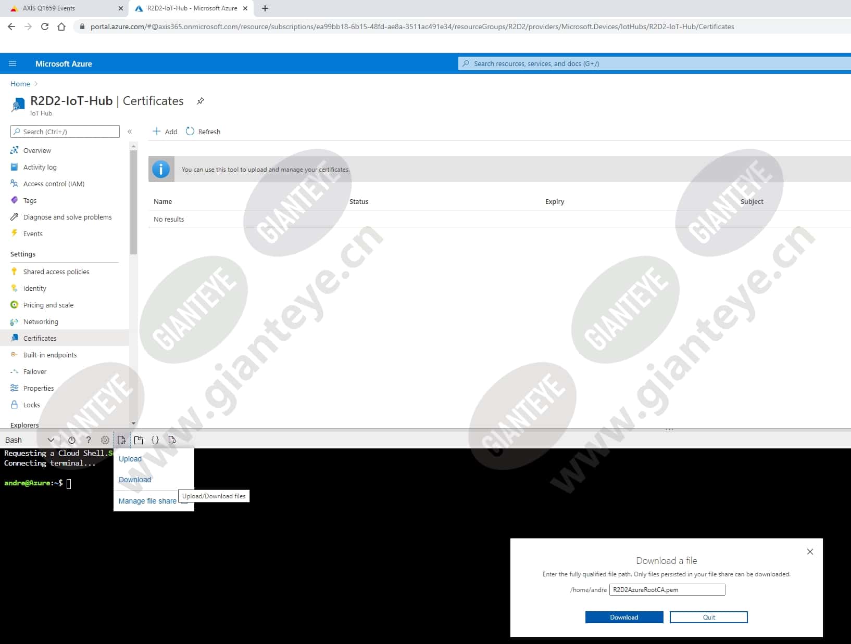This screenshot has height=644, width=851.
Task: Click the blue Download button
Action: 624,617
